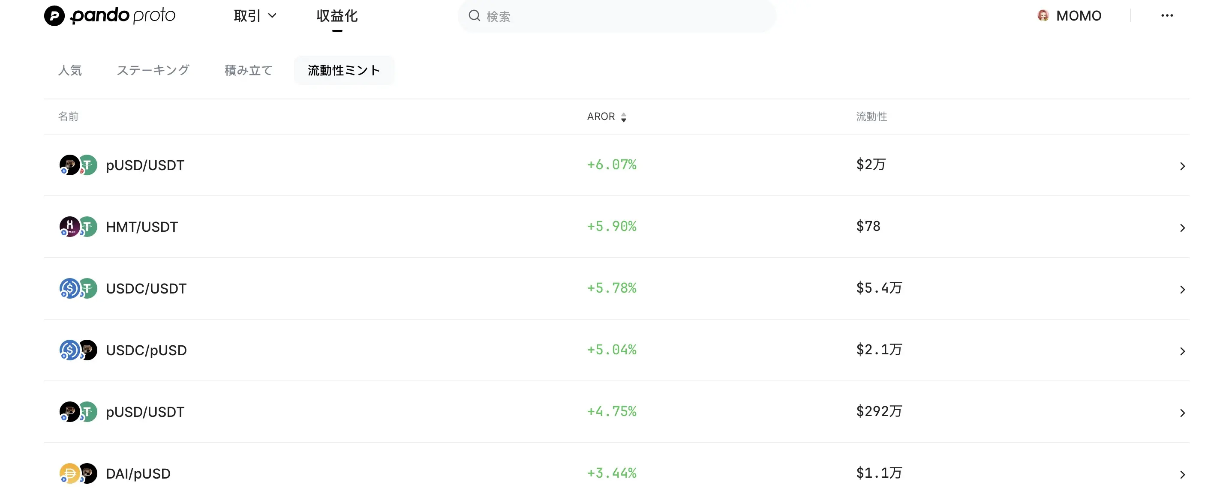The image size is (1232, 503).
Task: Switch to the ステーキング tab
Action: click(x=153, y=70)
